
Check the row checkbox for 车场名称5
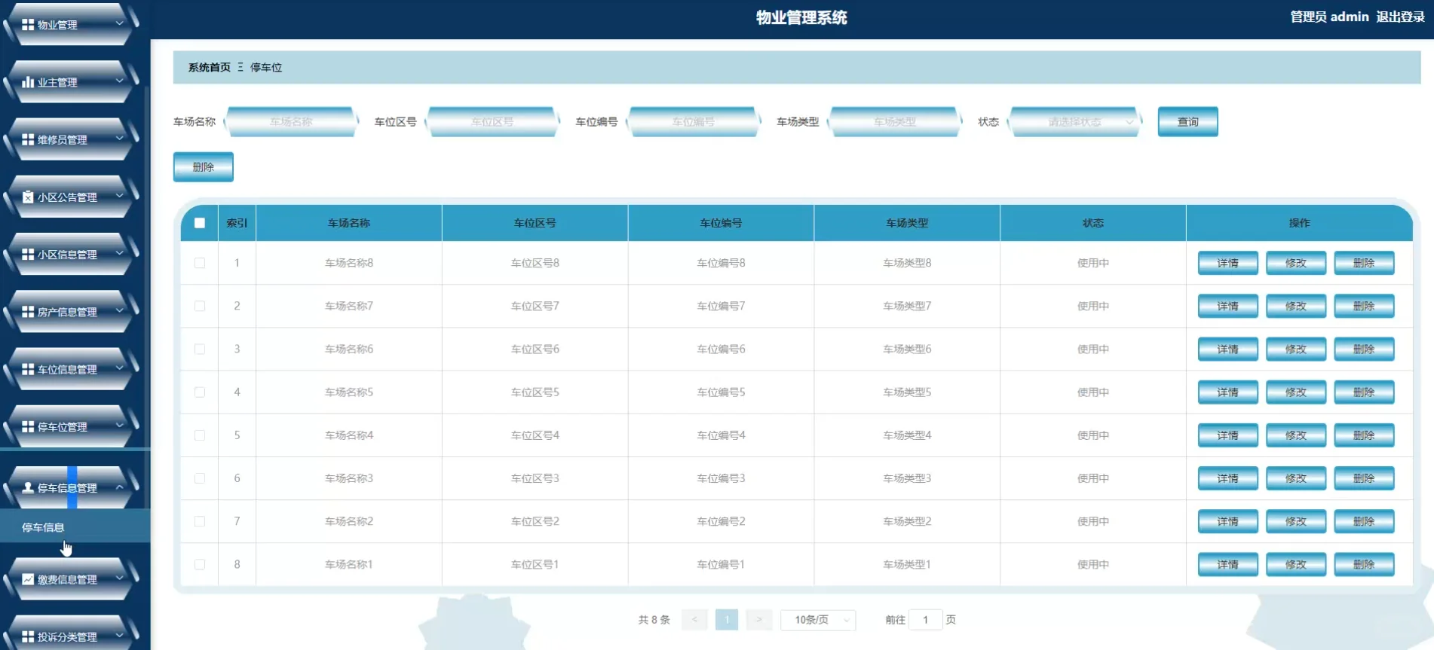[x=200, y=392]
